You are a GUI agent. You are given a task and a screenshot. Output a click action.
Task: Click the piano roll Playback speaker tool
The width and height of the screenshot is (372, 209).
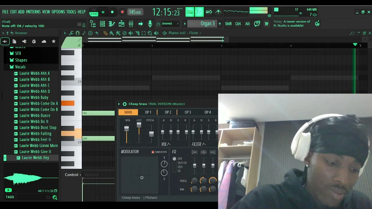click(x=156, y=33)
